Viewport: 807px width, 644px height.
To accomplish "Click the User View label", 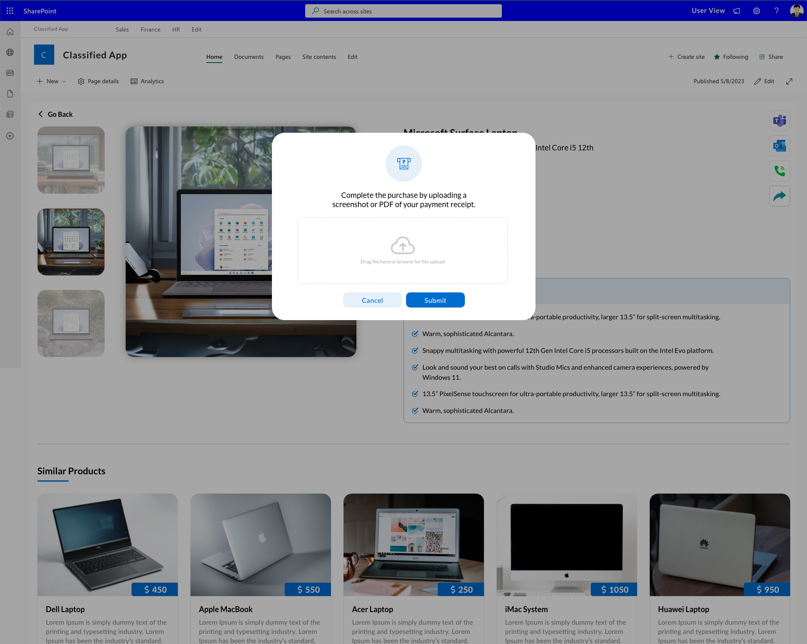I will [708, 11].
